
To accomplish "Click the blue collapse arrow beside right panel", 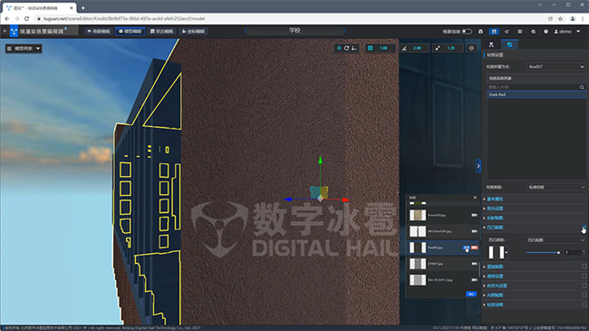I will tap(478, 166).
